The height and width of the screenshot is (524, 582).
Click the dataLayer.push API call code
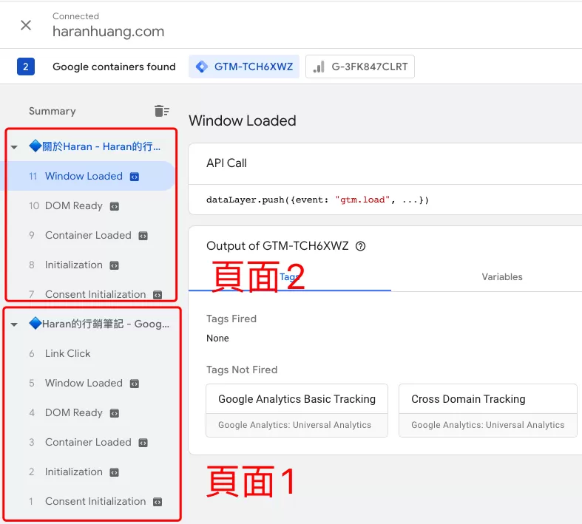click(x=318, y=200)
